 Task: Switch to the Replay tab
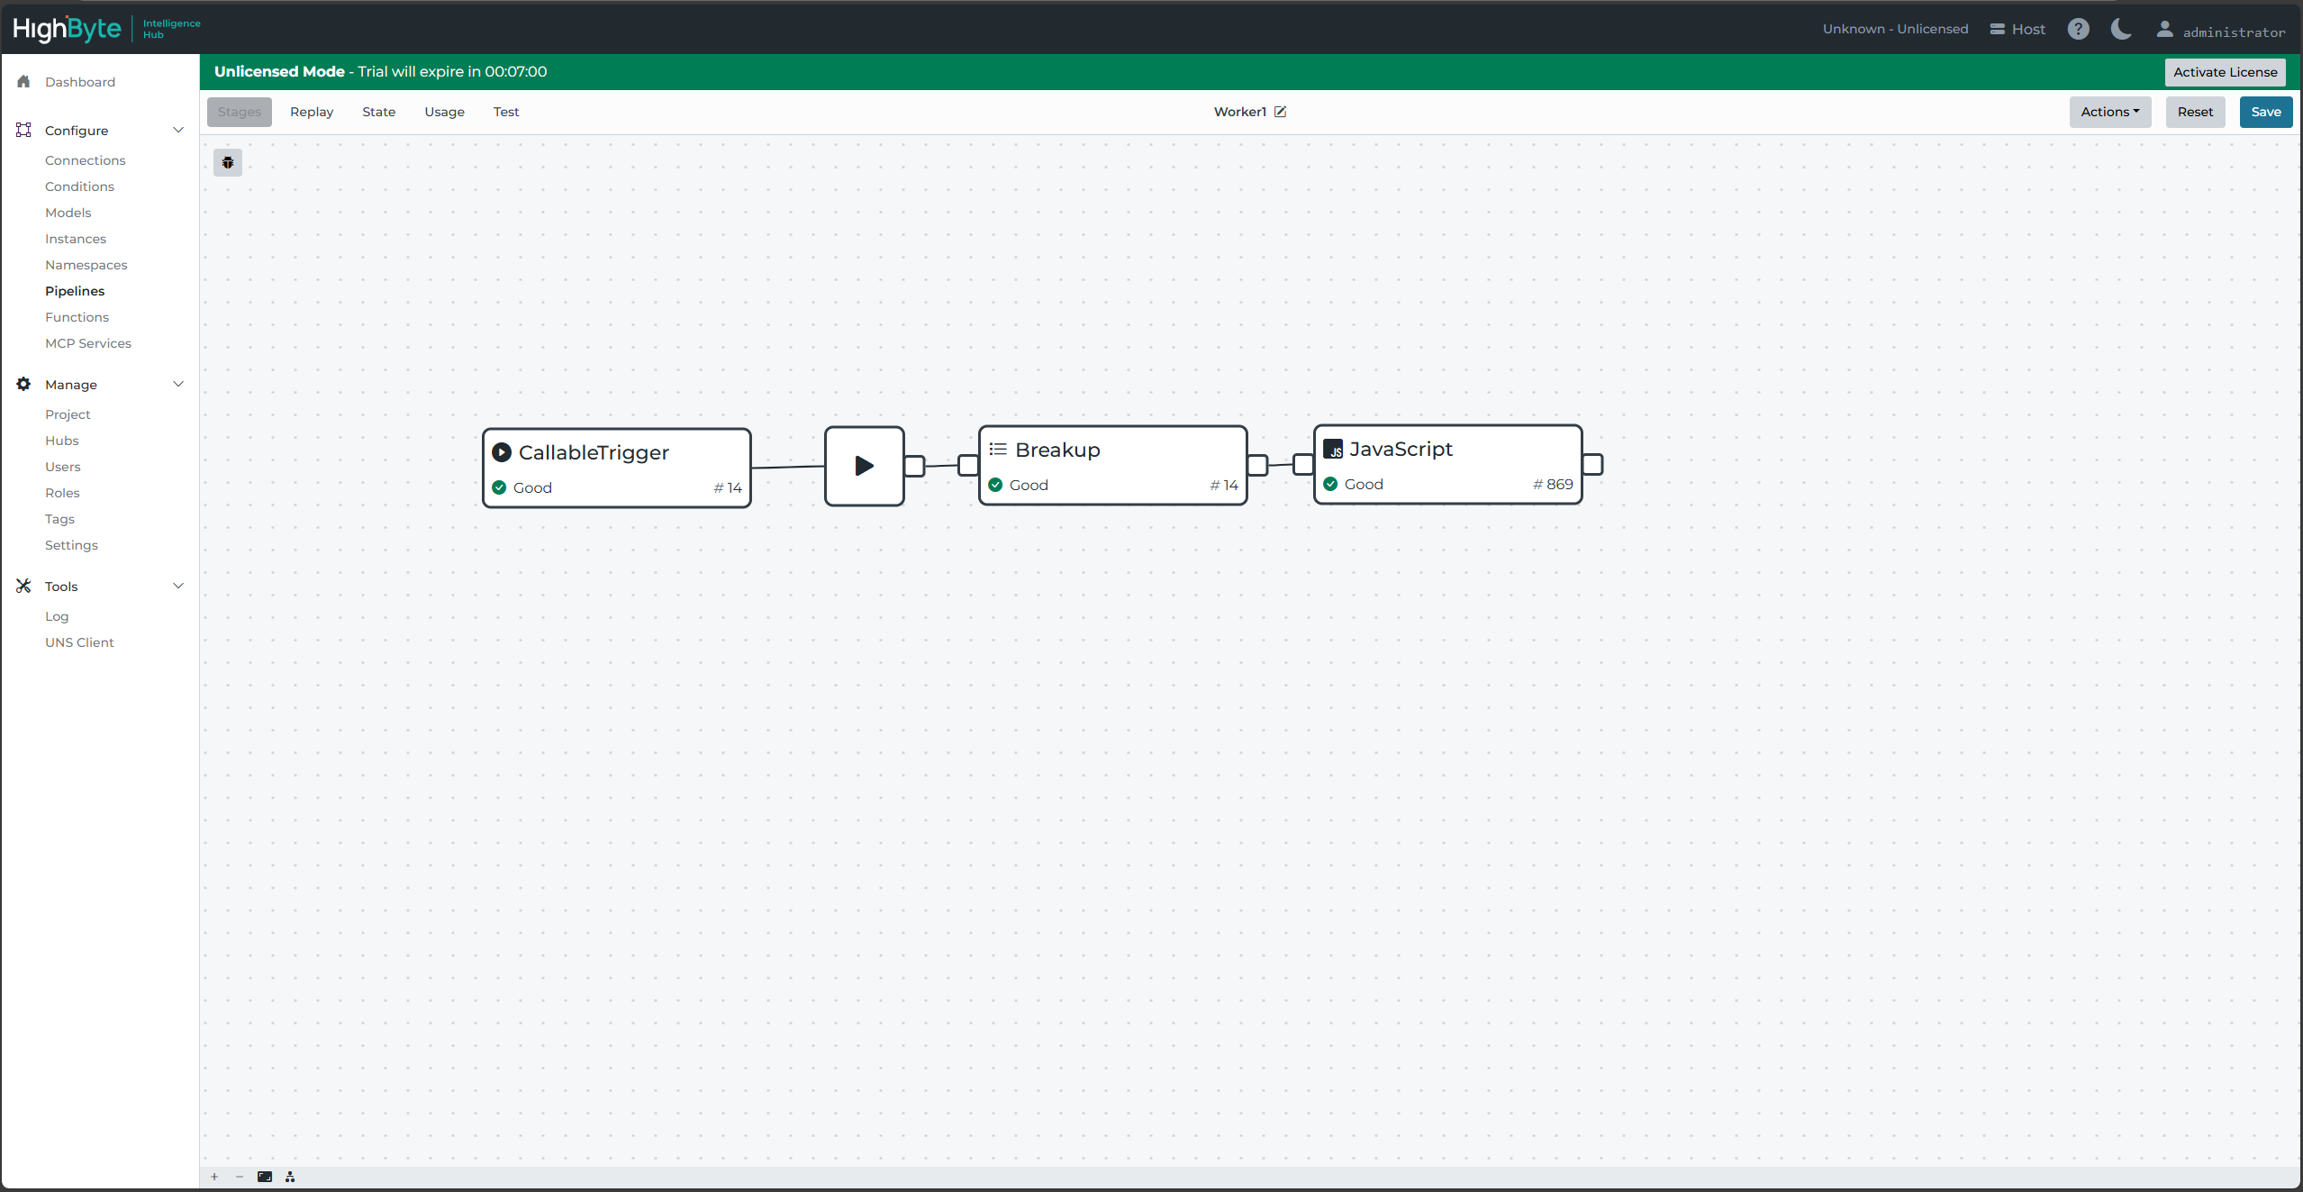(312, 112)
